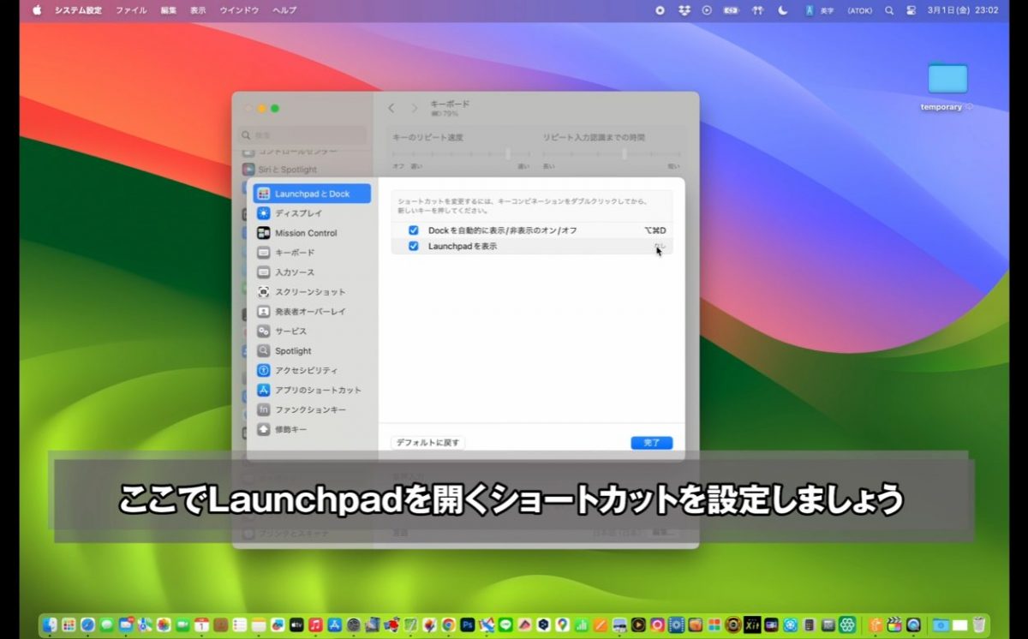Select Launchpad と Dock in shortcut categories
Image resolution: width=1028 pixels, height=639 pixels.
[312, 194]
